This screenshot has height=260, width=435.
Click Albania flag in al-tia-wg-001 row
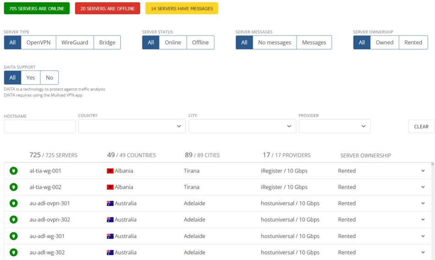(x=110, y=171)
